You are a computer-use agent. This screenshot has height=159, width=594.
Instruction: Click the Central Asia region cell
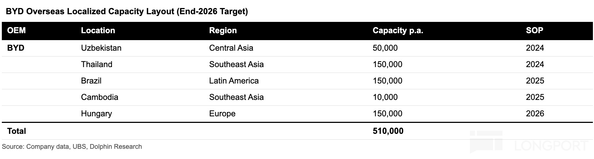231,48
